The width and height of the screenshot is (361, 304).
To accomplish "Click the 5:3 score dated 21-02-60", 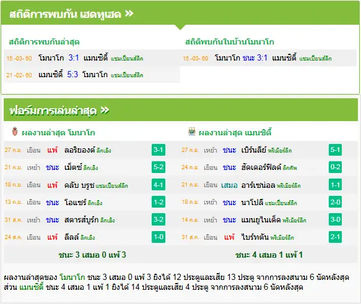I will (72, 74).
